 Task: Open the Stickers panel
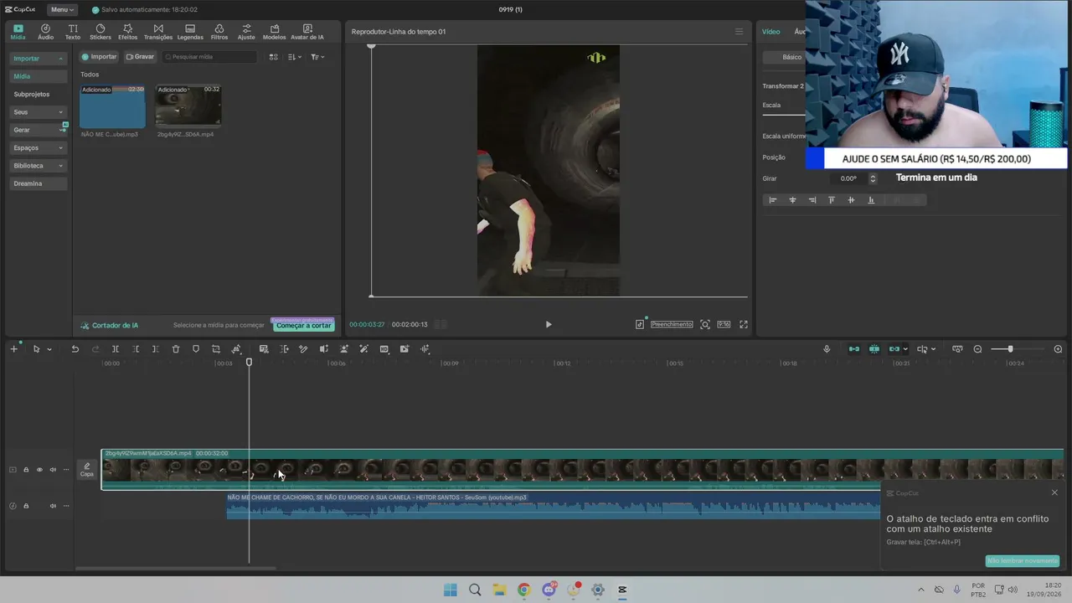[100, 32]
